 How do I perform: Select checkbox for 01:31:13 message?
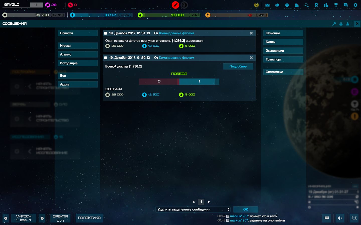tap(106, 33)
